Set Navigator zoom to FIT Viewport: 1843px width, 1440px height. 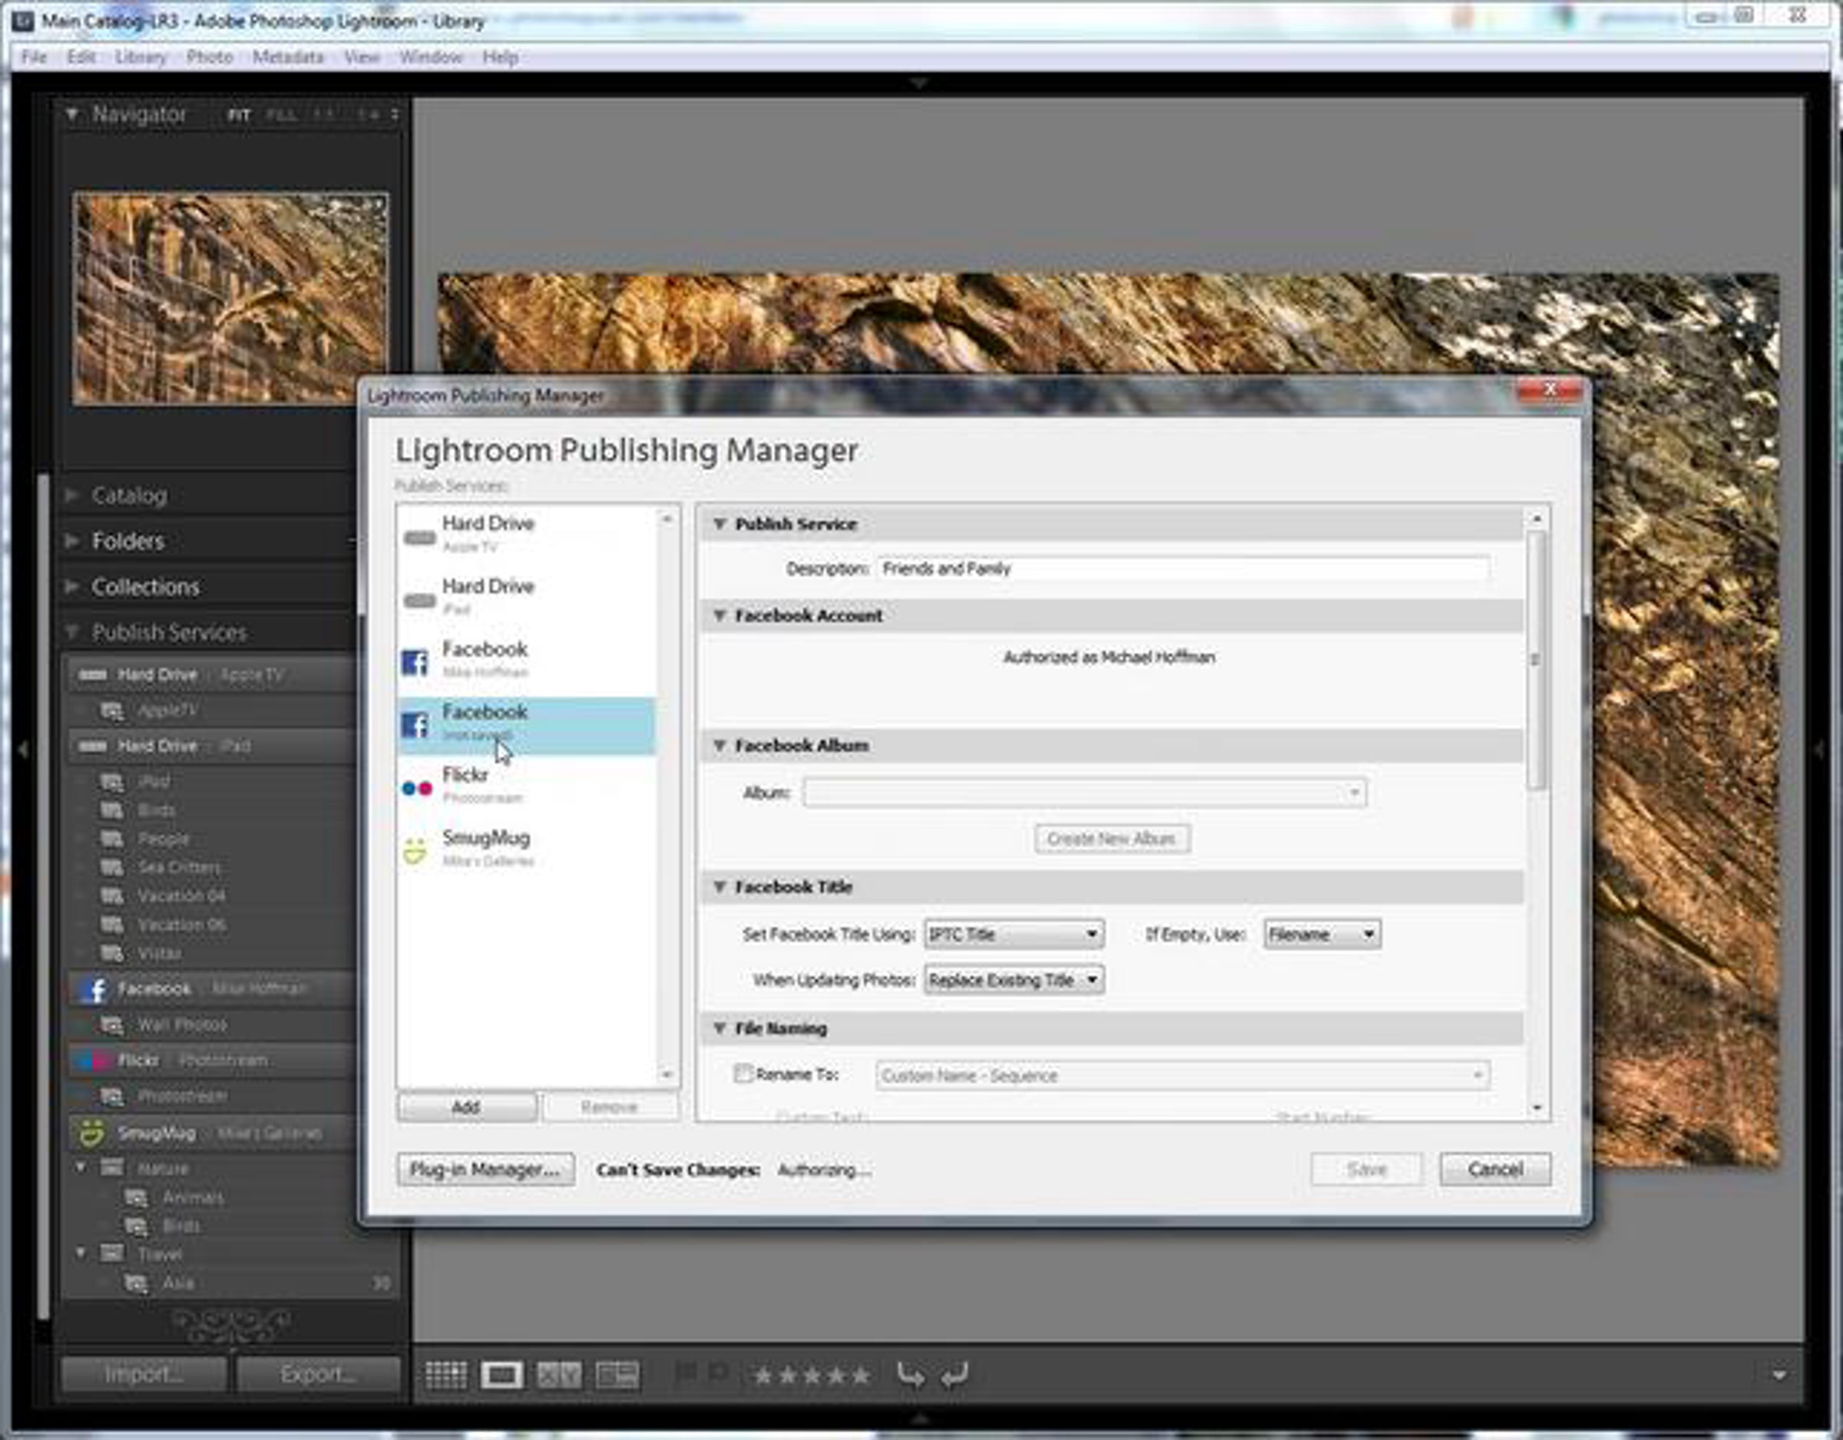[239, 114]
